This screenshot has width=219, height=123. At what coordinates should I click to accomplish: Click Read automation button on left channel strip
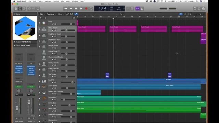19,87
